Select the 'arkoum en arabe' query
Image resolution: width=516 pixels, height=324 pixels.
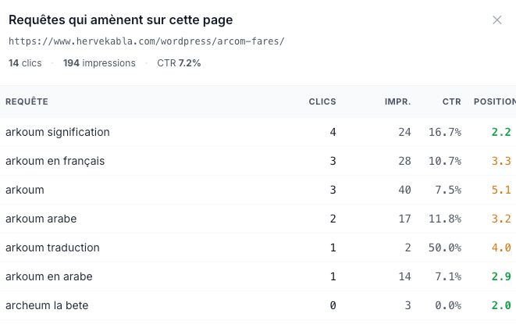48,276
